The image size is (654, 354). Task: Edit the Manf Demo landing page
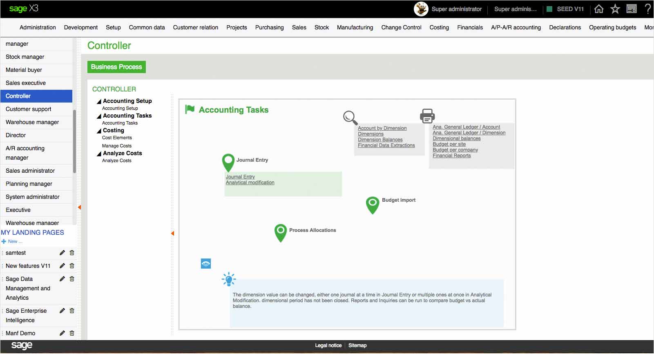point(62,333)
